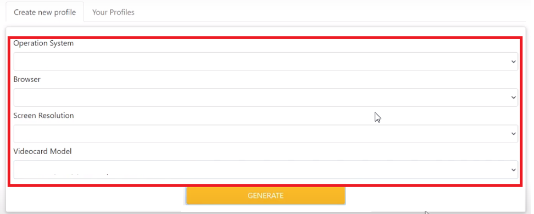Open the Videocard Model dropdown field
Image resolution: width=534 pixels, height=214 pixels.
[266, 169]
